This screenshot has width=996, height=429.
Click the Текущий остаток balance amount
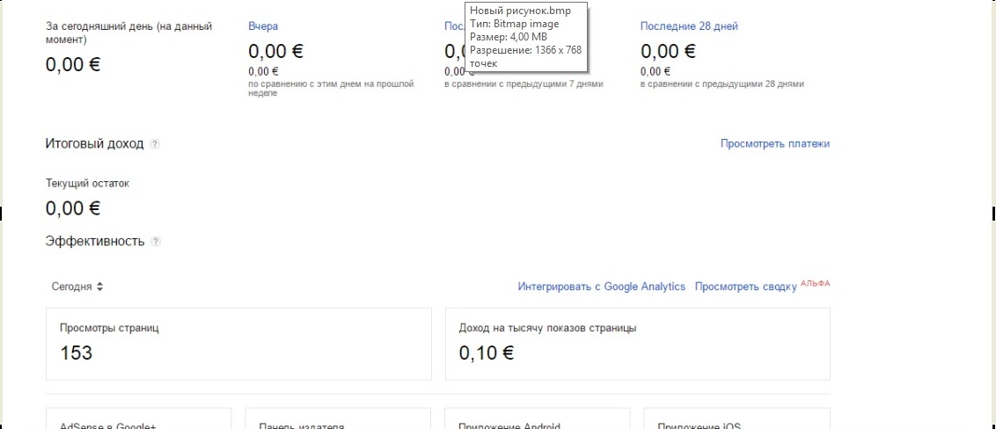pyautogui.click(x=73, y=208)
